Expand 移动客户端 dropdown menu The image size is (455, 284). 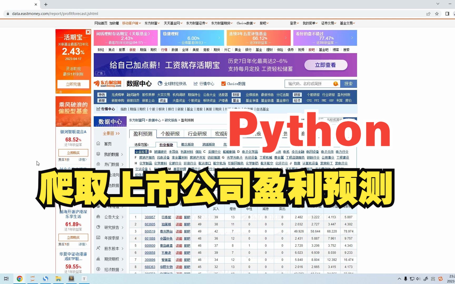pyautogui.click(x=132, y=23)
